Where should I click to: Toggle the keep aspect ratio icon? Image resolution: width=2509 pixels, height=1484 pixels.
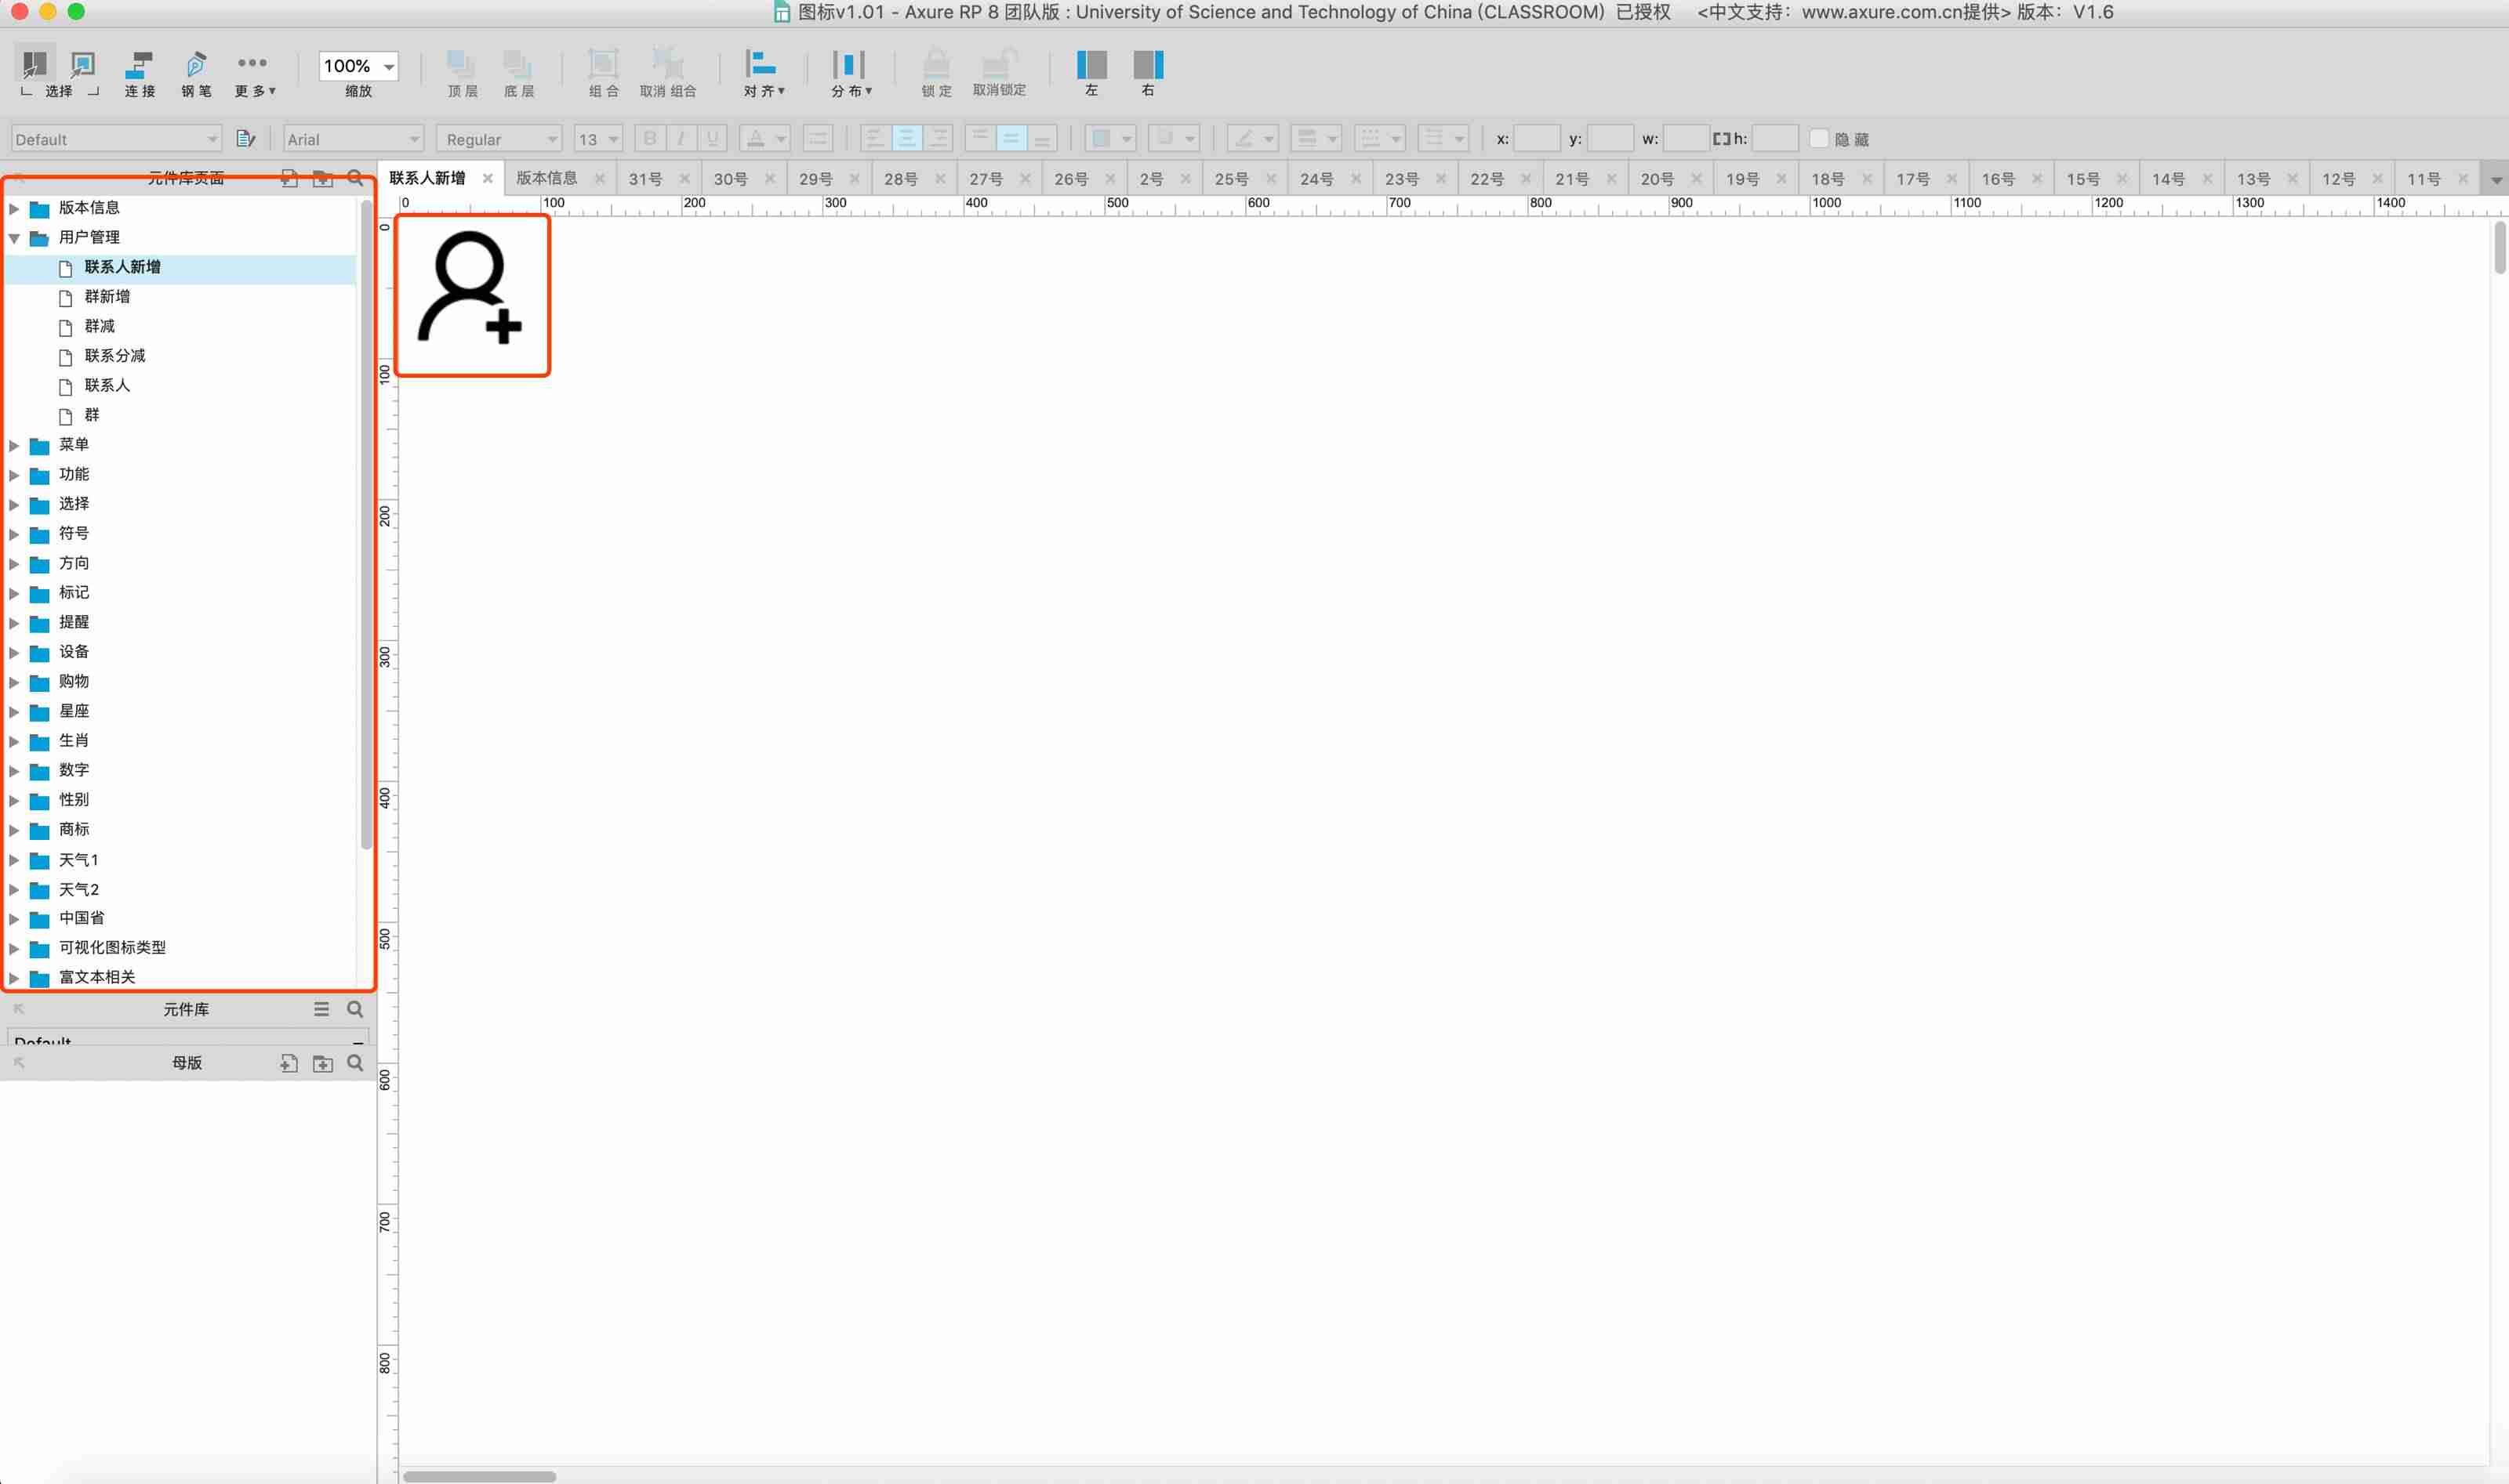[1721, 139]
